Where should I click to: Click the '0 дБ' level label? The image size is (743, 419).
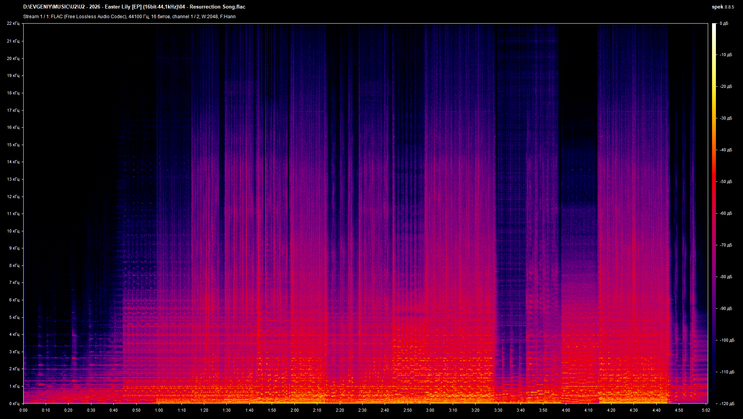pos(724,24)
